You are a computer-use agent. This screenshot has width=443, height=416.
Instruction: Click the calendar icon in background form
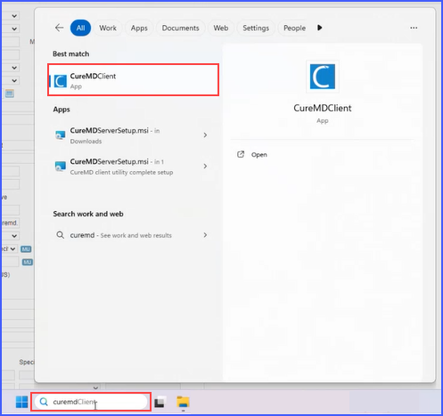(x=10, y=94)
